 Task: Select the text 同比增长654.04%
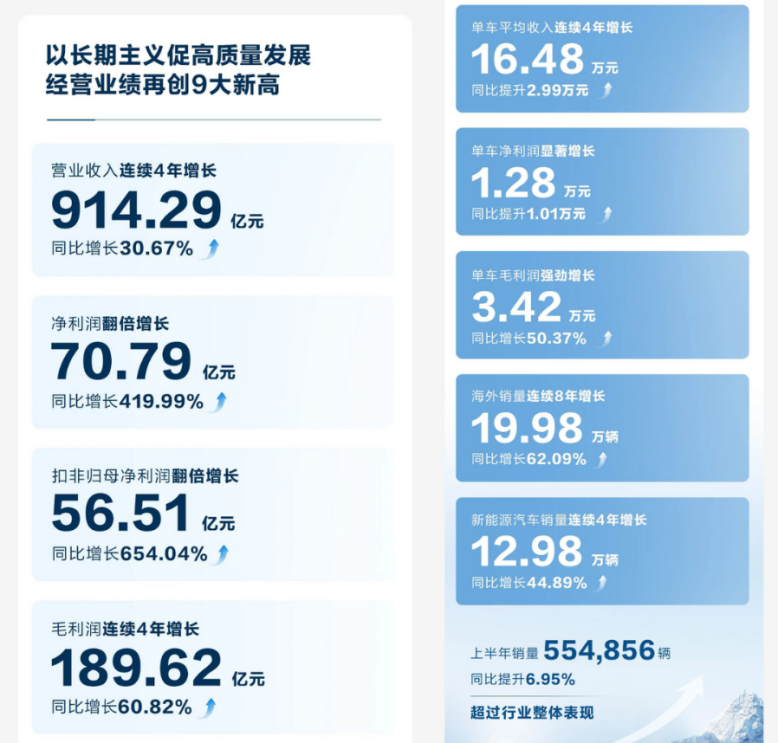129,554
